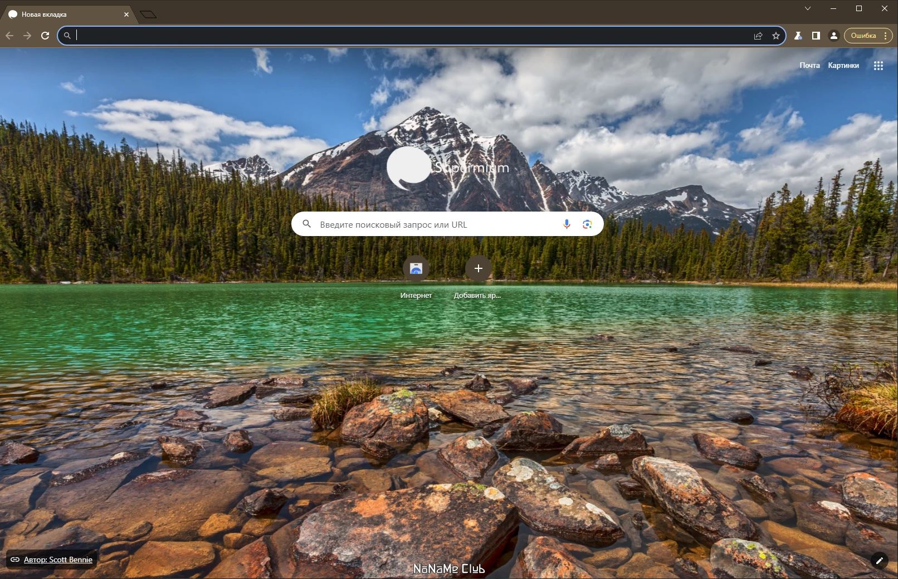Select the voice search microphone icon

click(567, 224)
